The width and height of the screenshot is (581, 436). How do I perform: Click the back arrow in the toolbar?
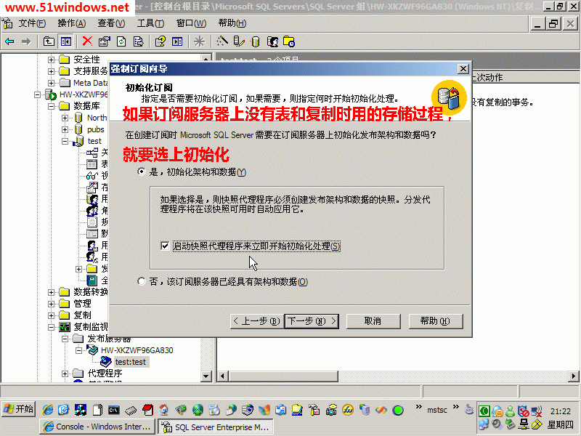[x=9, y=41]
